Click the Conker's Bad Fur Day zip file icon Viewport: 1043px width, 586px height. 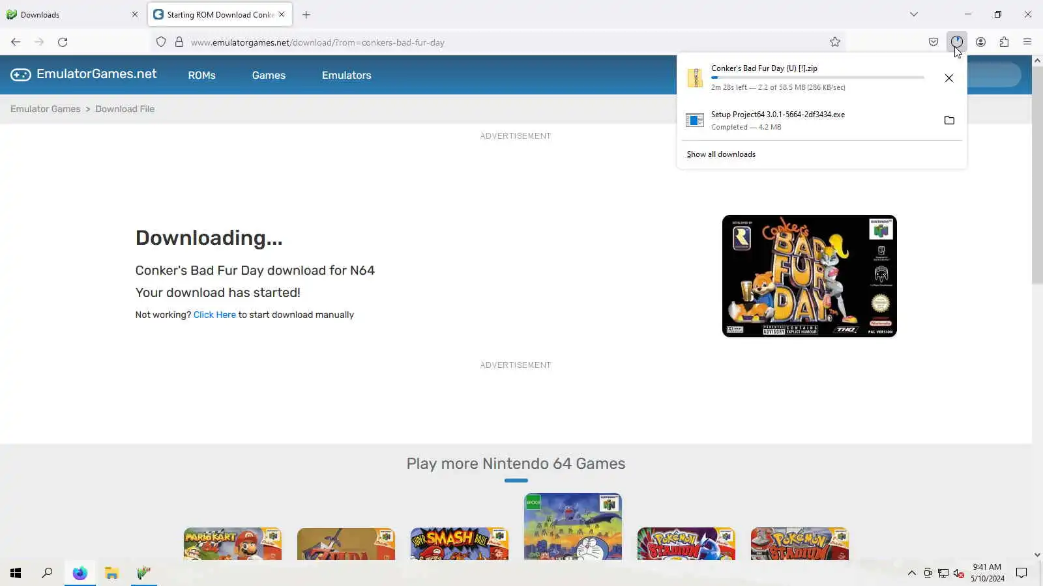[x=695, y=77]
